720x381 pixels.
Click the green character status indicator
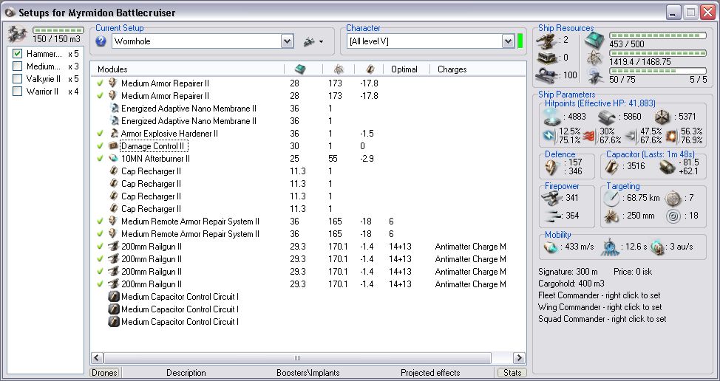(520, 41)
